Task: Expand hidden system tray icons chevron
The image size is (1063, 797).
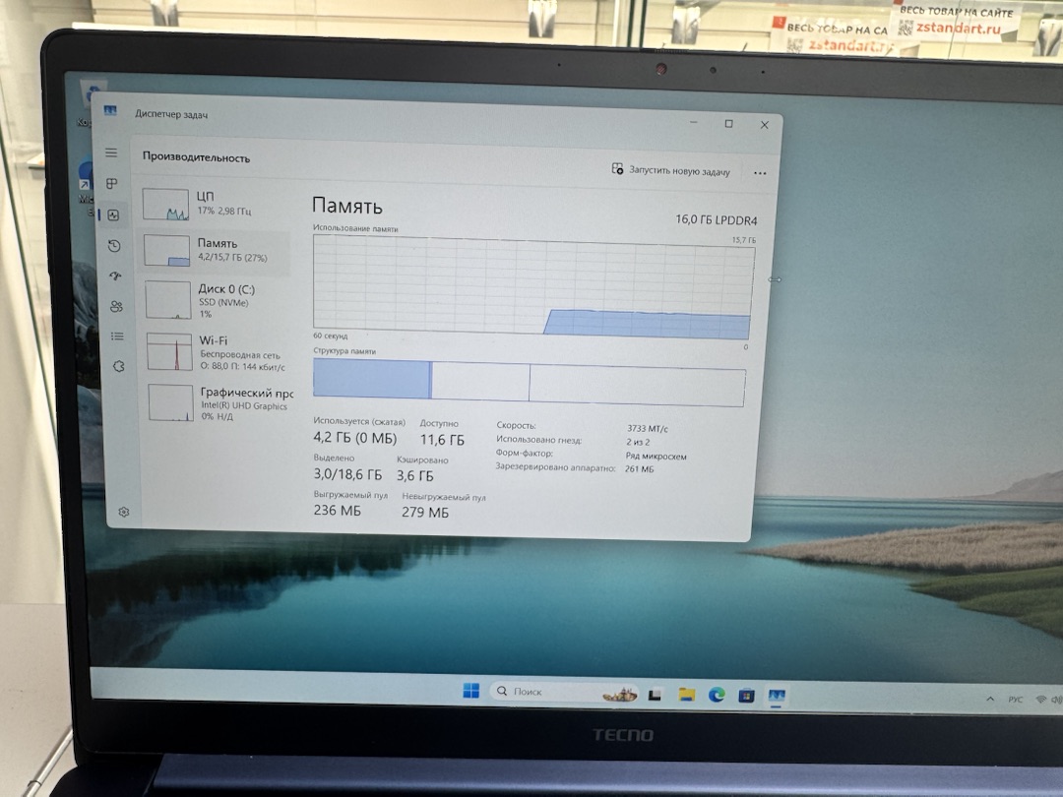Action: pyautogui.click(x=990, y=698)
